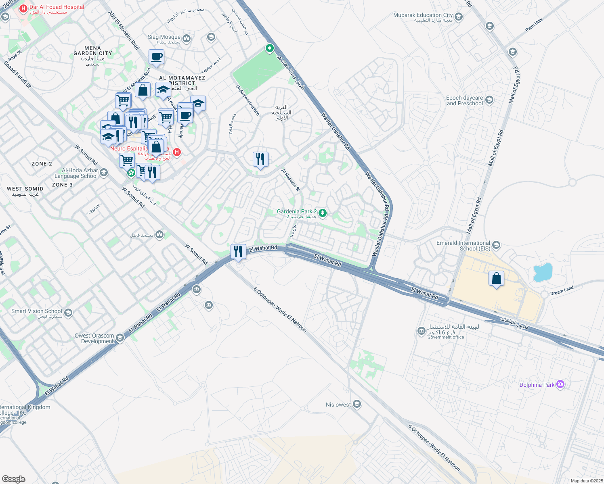Image resolution: width=604 pixels, height=484 pixels.
Task: Click the مسجد فاضل mosque icon
Action: [159, 234]
